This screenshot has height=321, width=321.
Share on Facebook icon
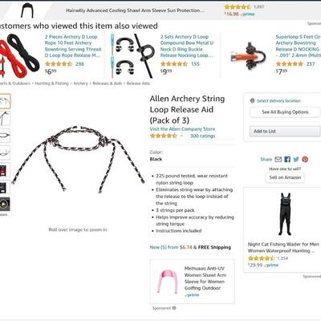(287, 160)
